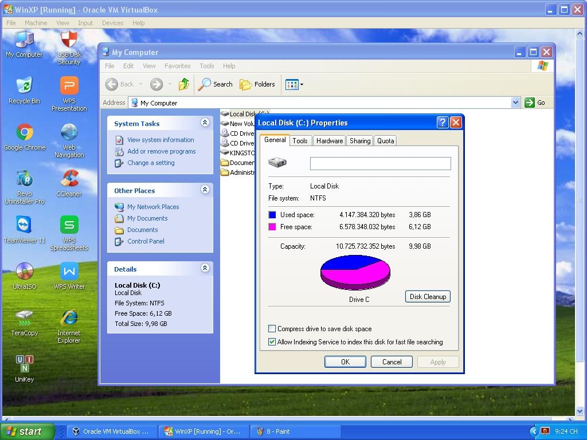Select the UltraISO desktop icon

(24, 272)
